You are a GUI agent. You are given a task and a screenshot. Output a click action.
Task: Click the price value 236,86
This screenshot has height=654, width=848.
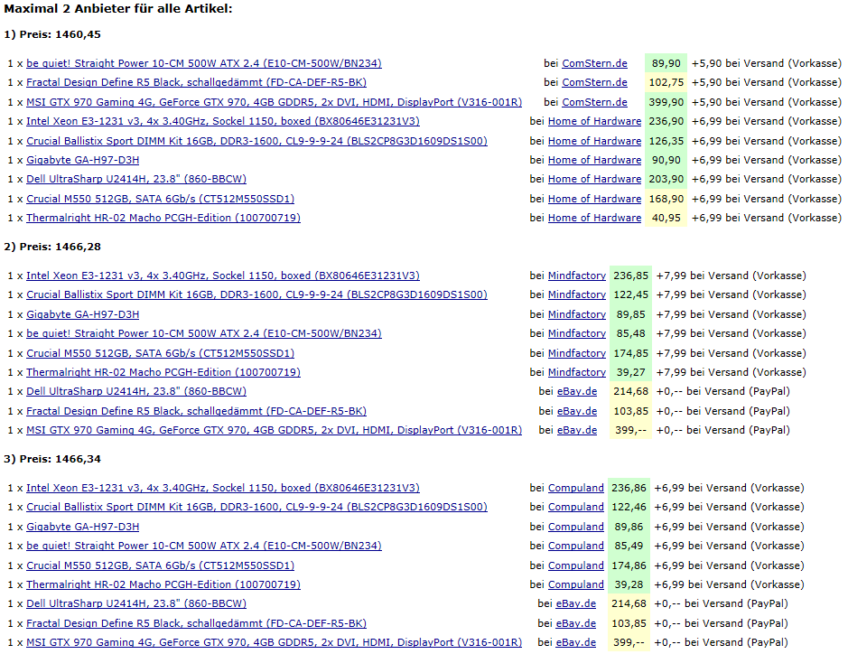pos(629,488)
